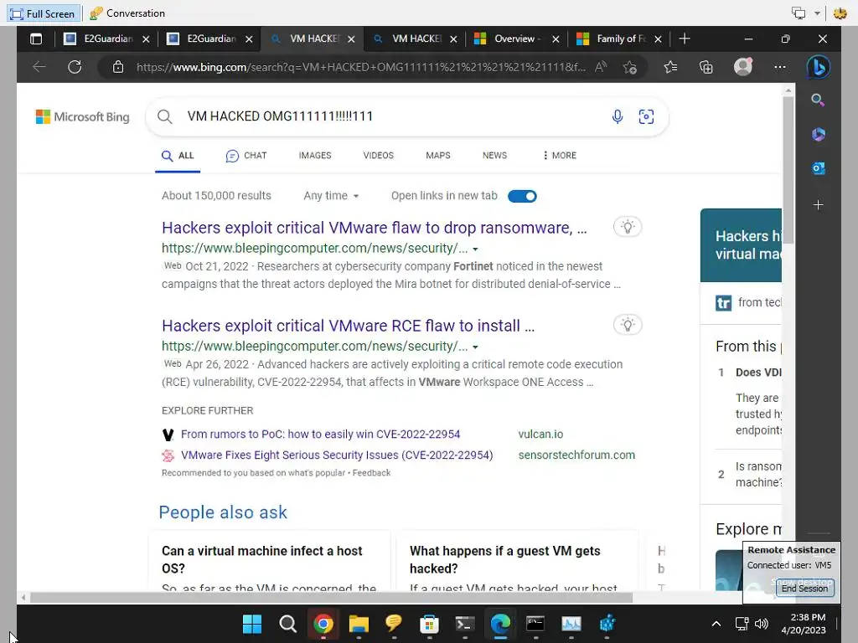Search using voice microphone icon
Screen dimensions: 858x643
pyautogui.click(x=618, y=116)
